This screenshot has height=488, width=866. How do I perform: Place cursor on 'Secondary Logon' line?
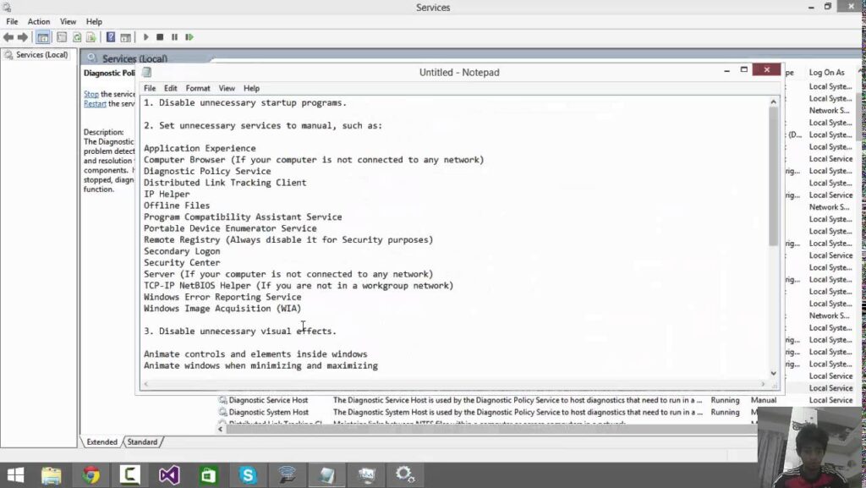coord(182,251)
